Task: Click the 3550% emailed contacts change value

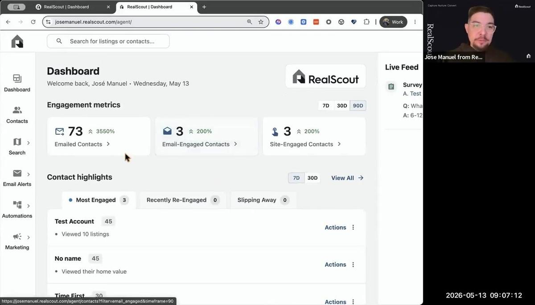Action: [105, 132]
